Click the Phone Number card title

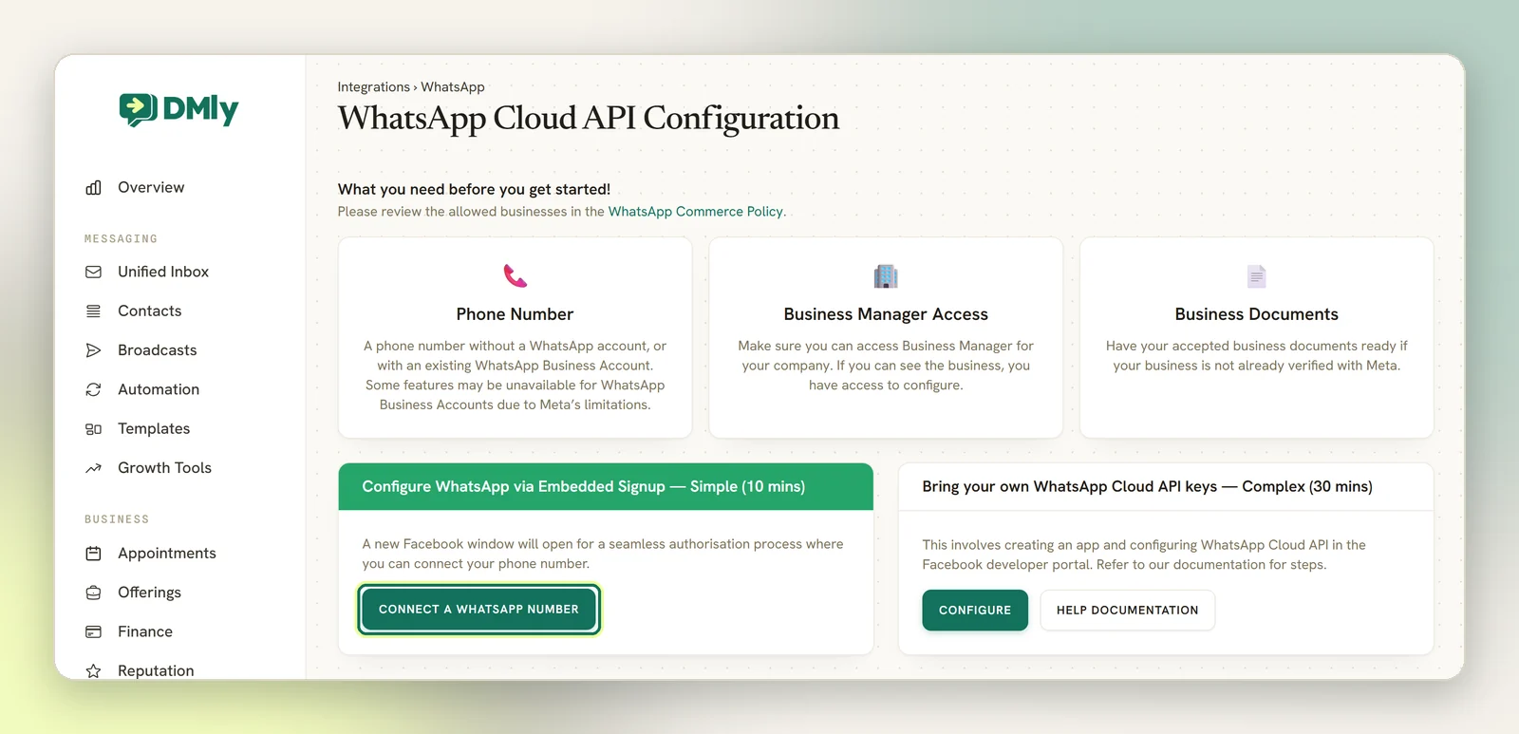click(x=515, y=314)
